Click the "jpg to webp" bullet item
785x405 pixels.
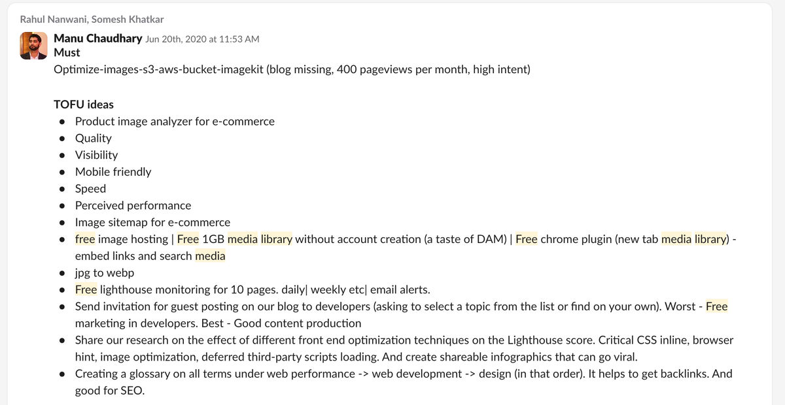point(105,273)
